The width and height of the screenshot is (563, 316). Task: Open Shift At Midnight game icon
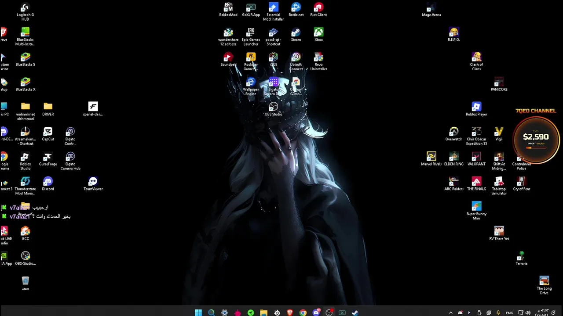click(499, 162)
